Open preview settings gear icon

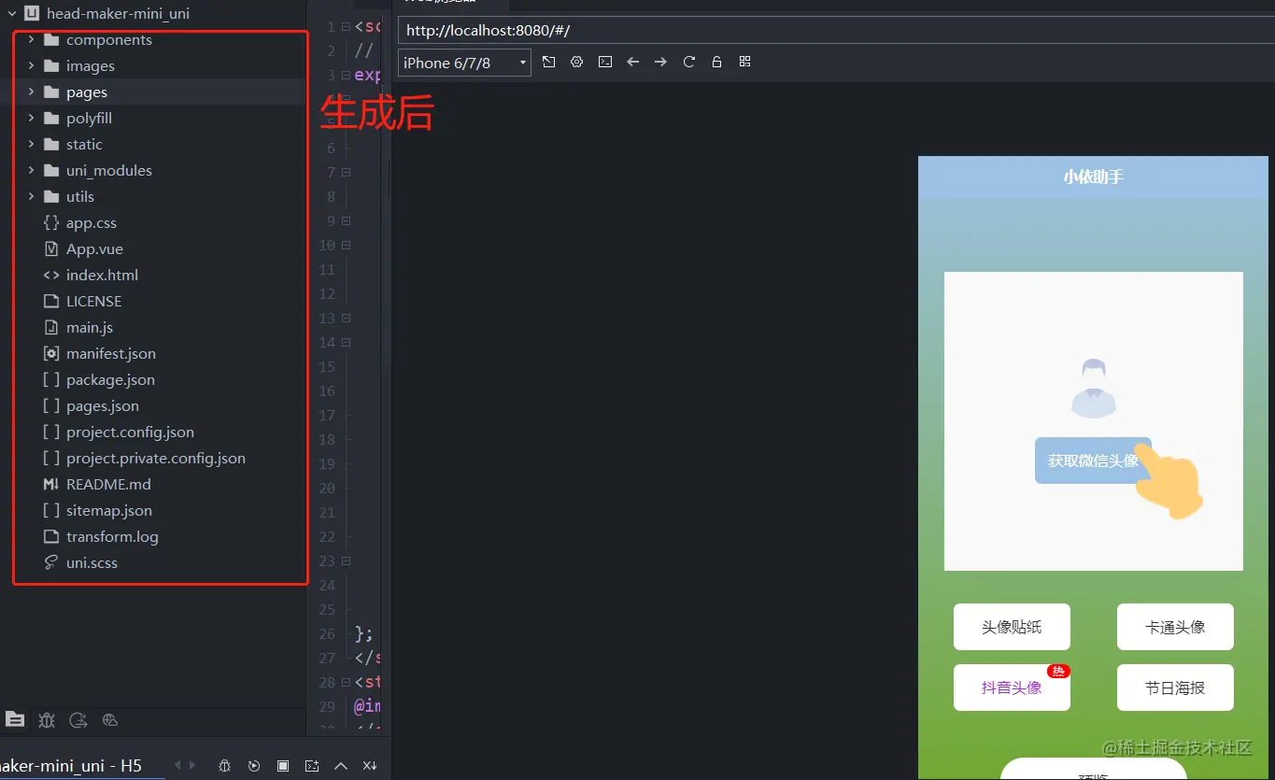tap(576, 62)
